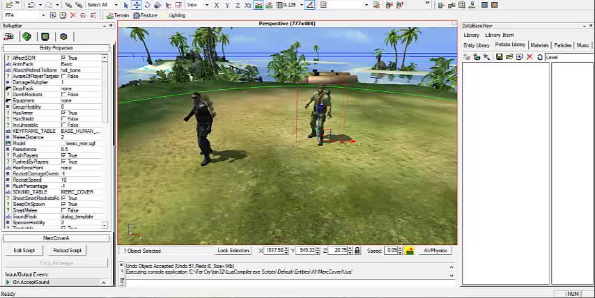Check the Invulnerable checkbox

click(x=63, y=125)
